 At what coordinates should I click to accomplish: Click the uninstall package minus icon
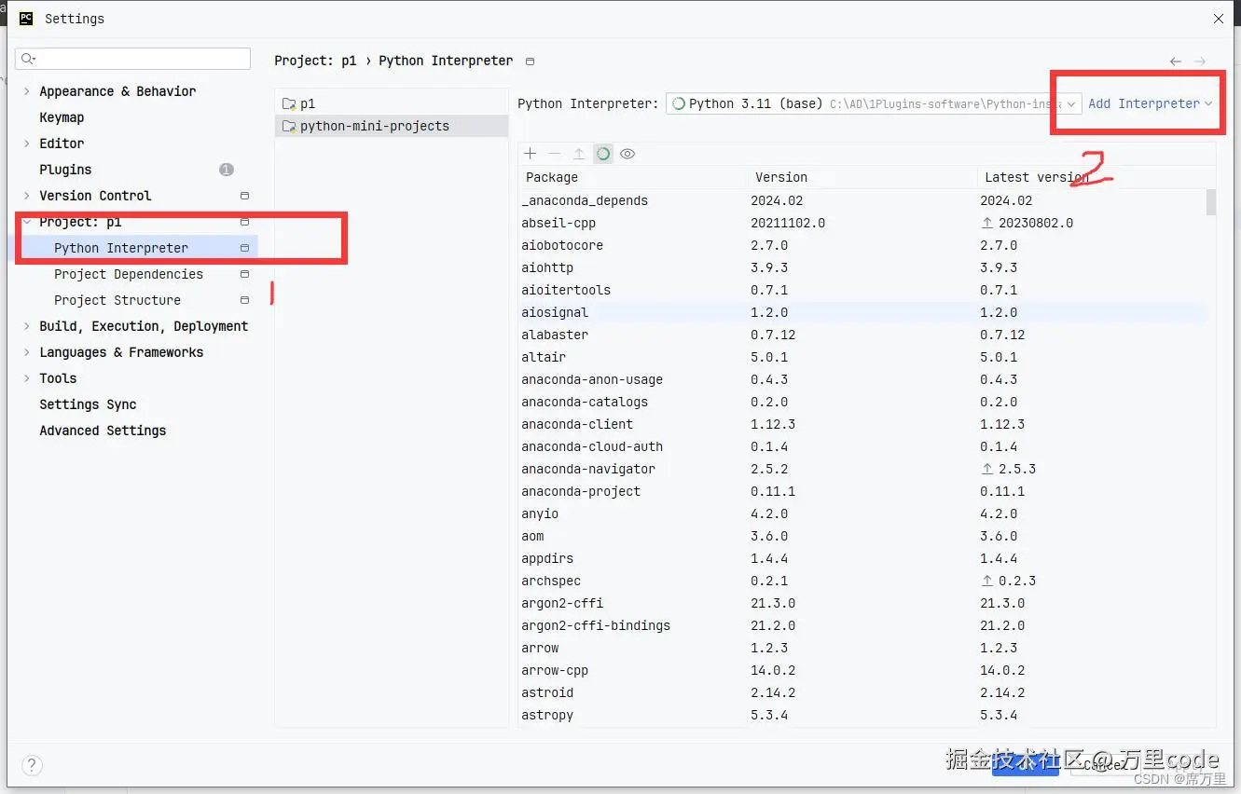(554, 154)
